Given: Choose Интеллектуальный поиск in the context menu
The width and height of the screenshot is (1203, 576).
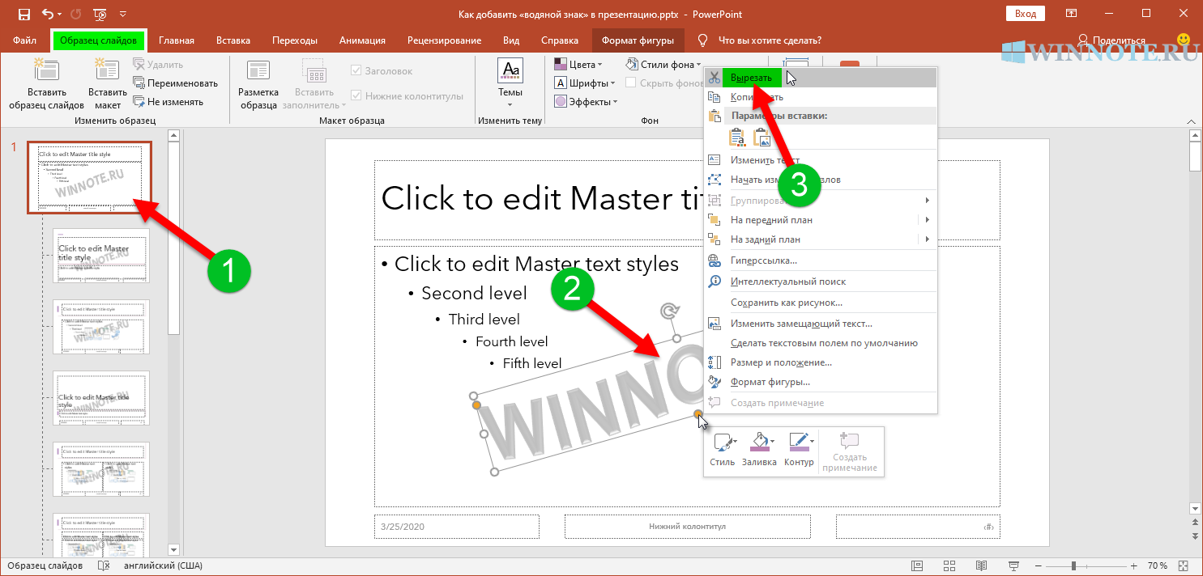Looking at the screenshot, I should (821, 282).
